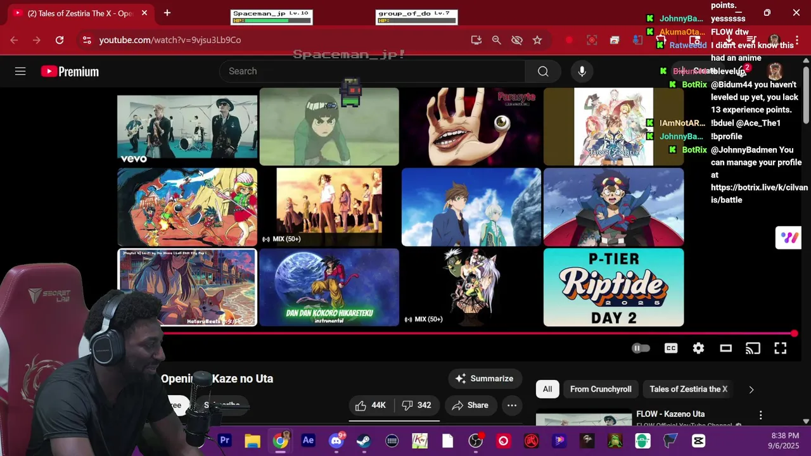
Task: Click the YouTube search input field
Action: coord(373,72)
